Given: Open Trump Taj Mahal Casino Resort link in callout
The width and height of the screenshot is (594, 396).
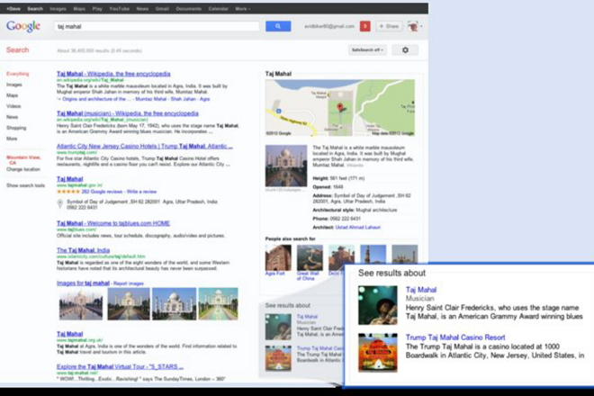Looking at the screenshot, I should point(455,337).
